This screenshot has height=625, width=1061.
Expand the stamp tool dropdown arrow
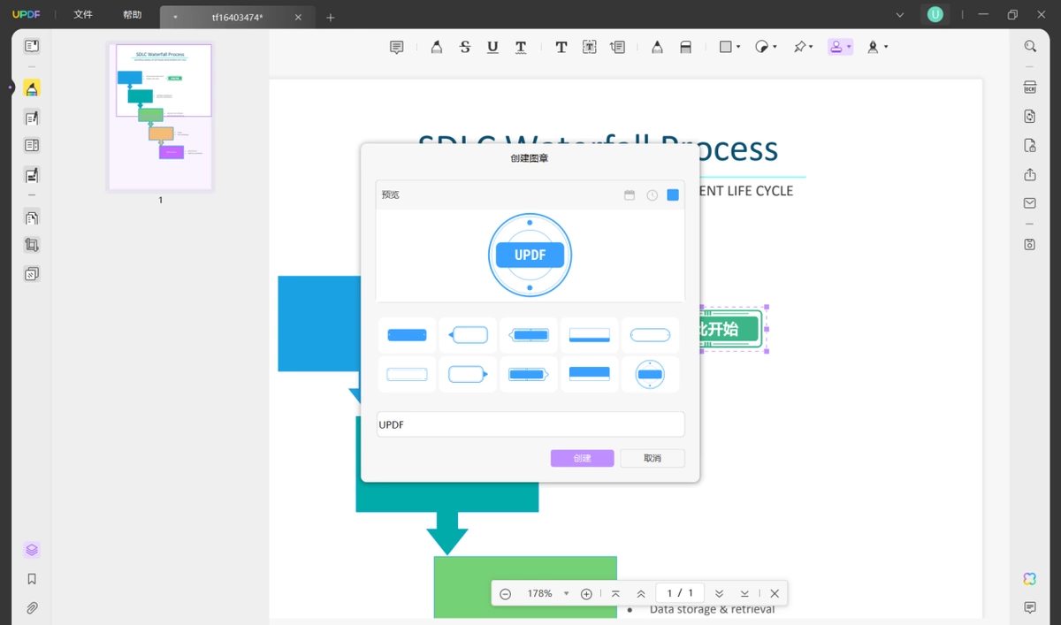pyautogui.click(x=849, y=47)
